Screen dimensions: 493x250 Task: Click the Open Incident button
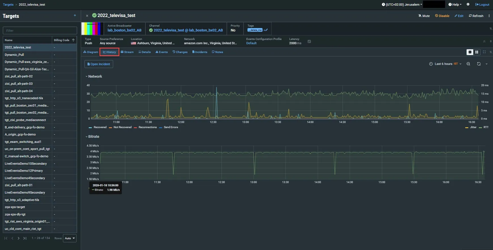pyautogui.click(x=99, y=64)
